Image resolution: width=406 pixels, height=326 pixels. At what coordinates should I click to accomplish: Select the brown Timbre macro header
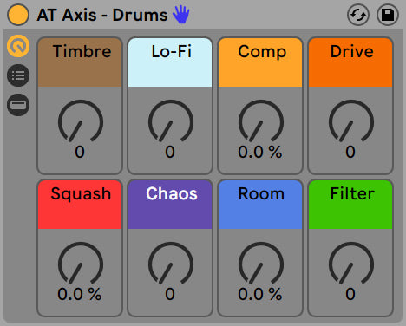tap(80, 62)
